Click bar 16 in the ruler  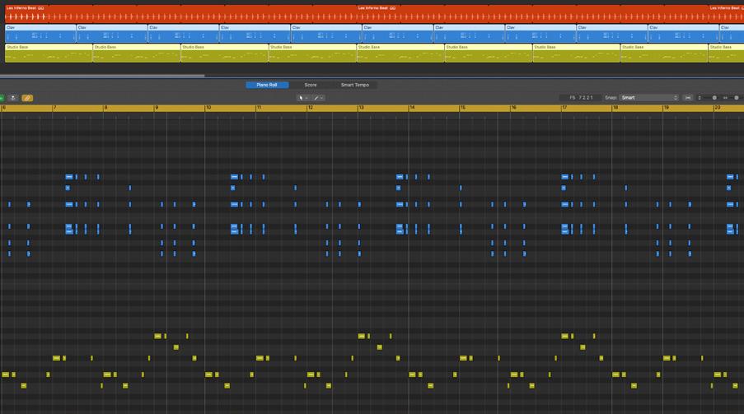point(513,108)
